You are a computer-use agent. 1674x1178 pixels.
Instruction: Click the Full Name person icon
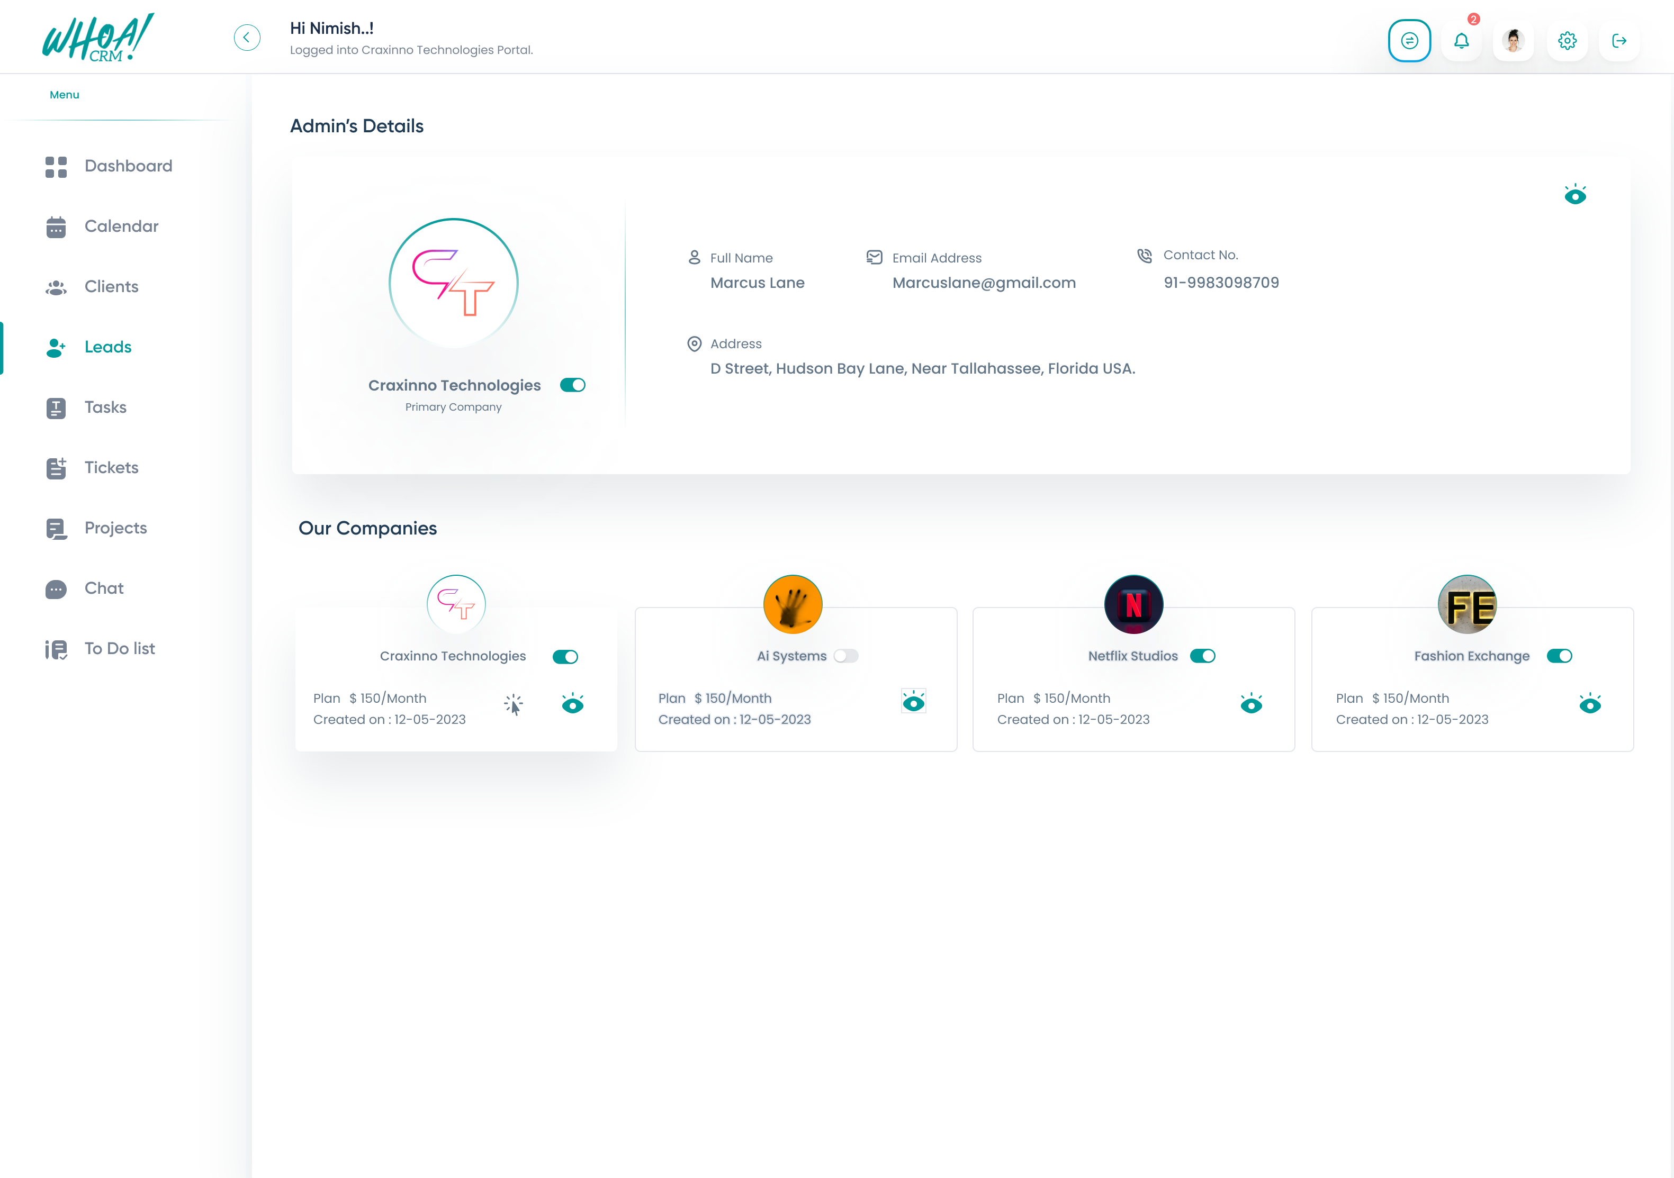pos(694,257)
